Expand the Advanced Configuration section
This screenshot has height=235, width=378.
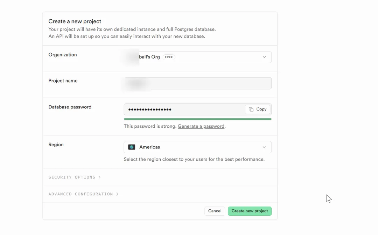coord(80,194)
